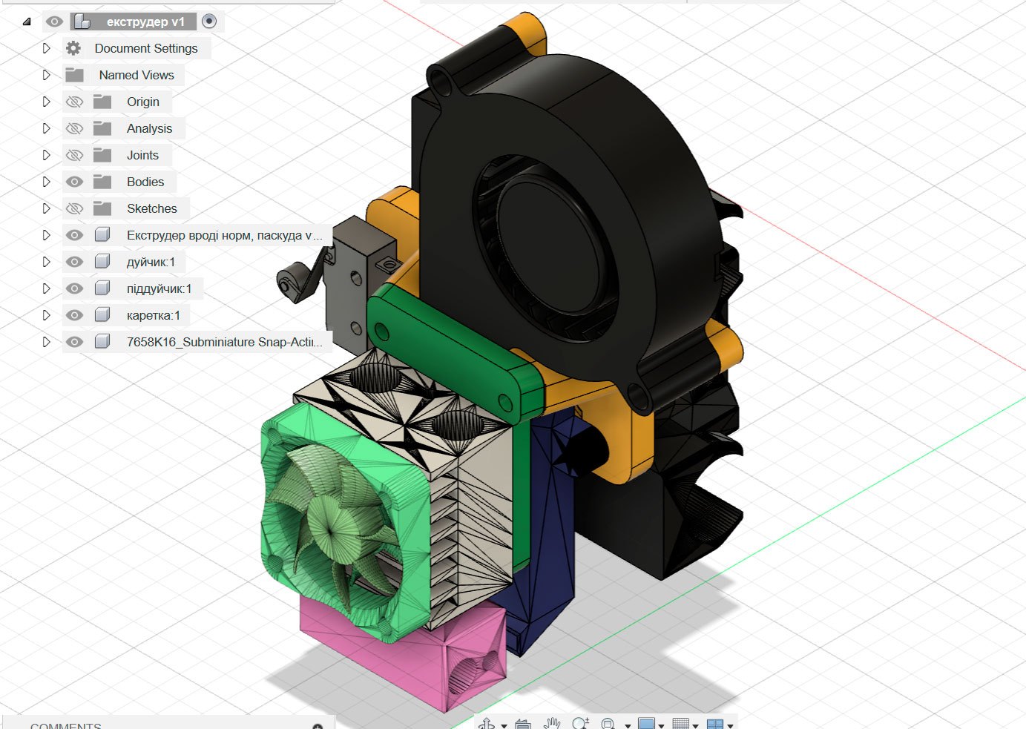Click the Viewports icon
The height and width of the screenshot is (729, 1026).
(715, 725)
